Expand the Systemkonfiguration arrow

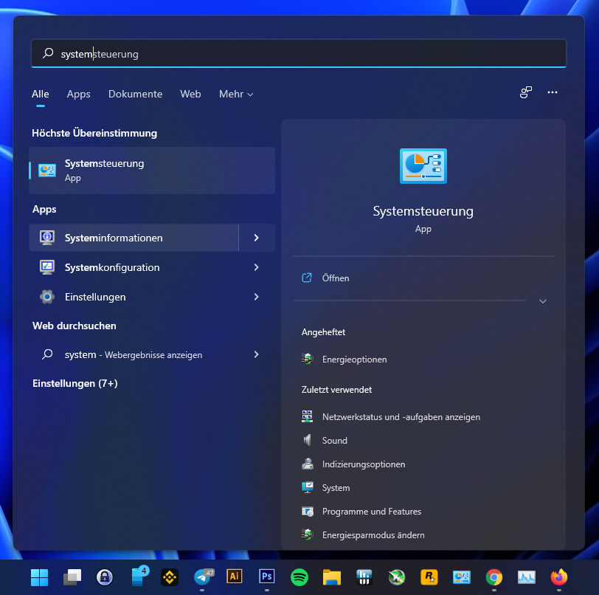coord(257,267)
